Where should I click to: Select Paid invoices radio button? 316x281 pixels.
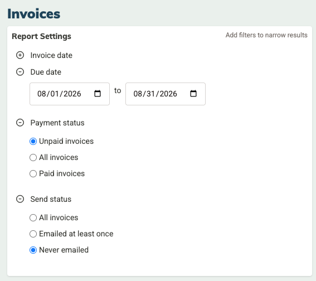pyautogui.click(x=33, y=173)
